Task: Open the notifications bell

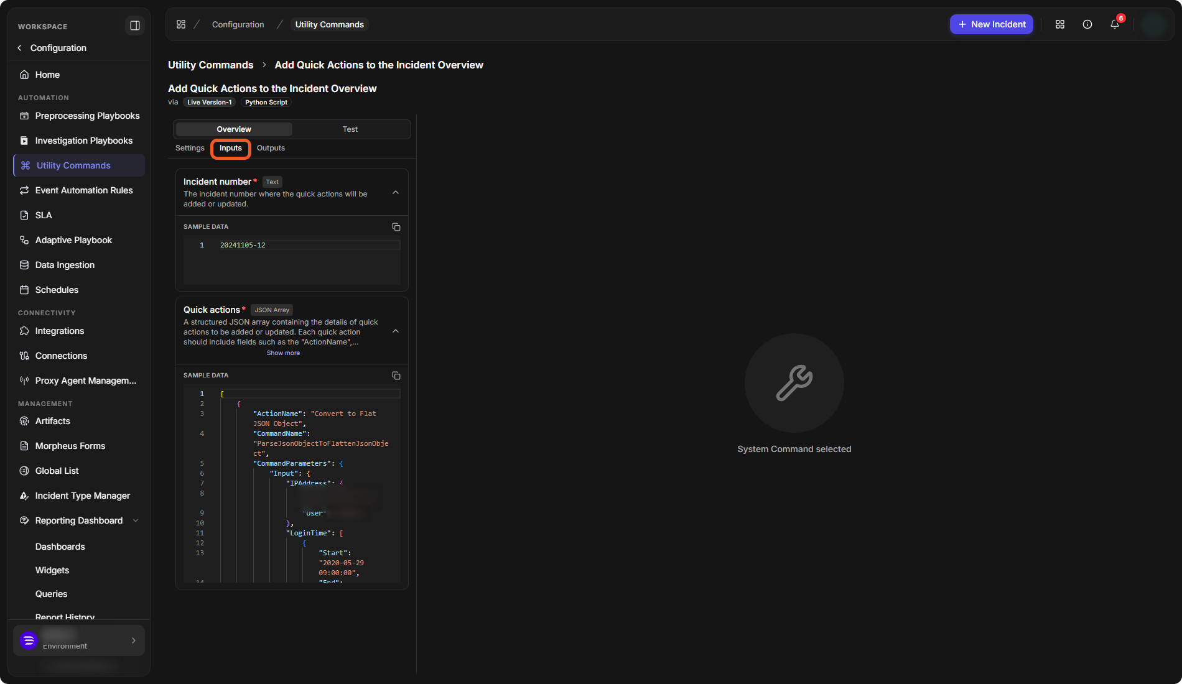Action: tap(1115, 24)
